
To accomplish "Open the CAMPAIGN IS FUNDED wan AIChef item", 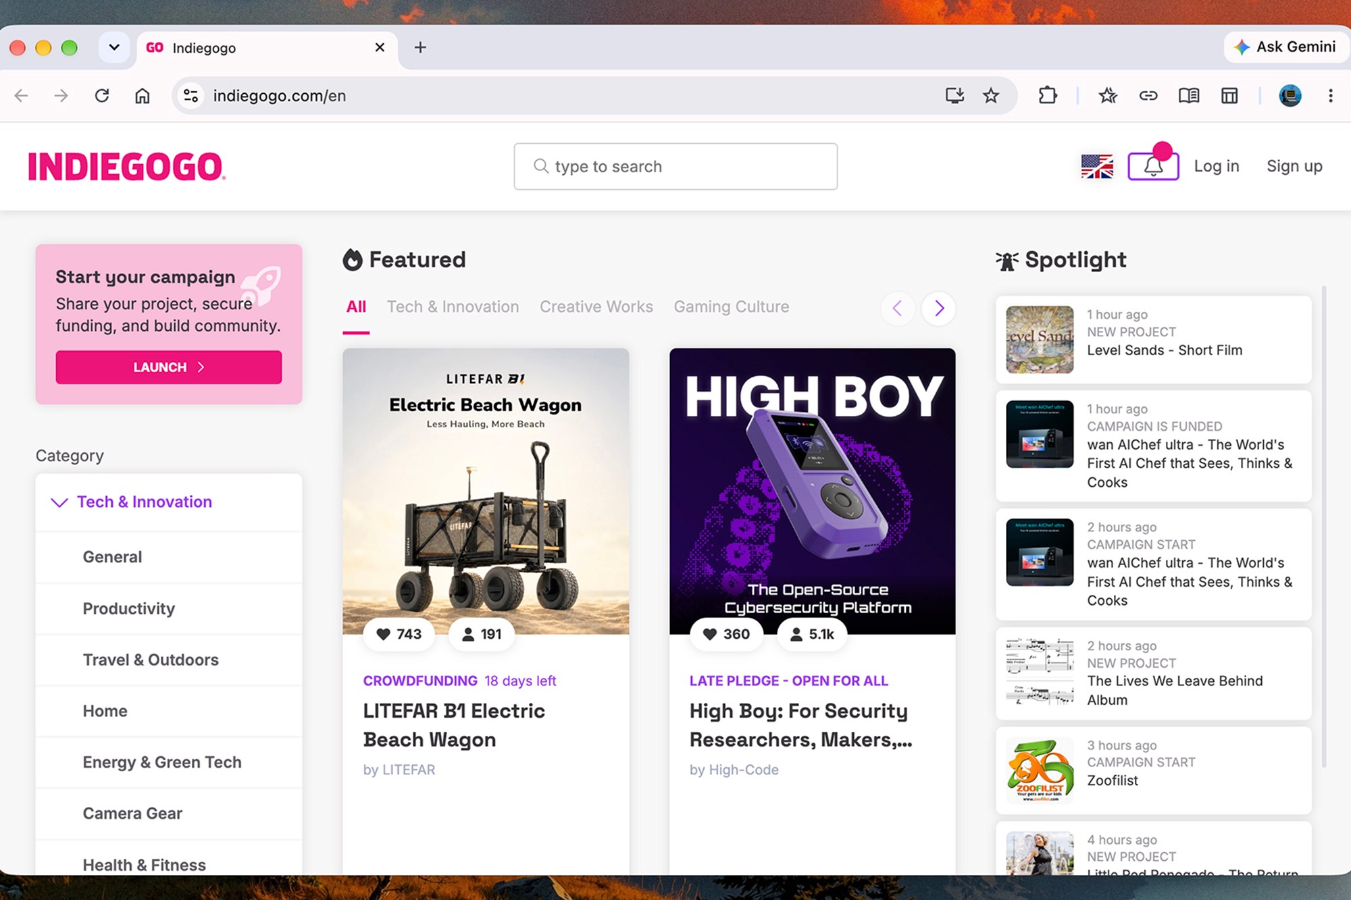I will click(1154, 446).
